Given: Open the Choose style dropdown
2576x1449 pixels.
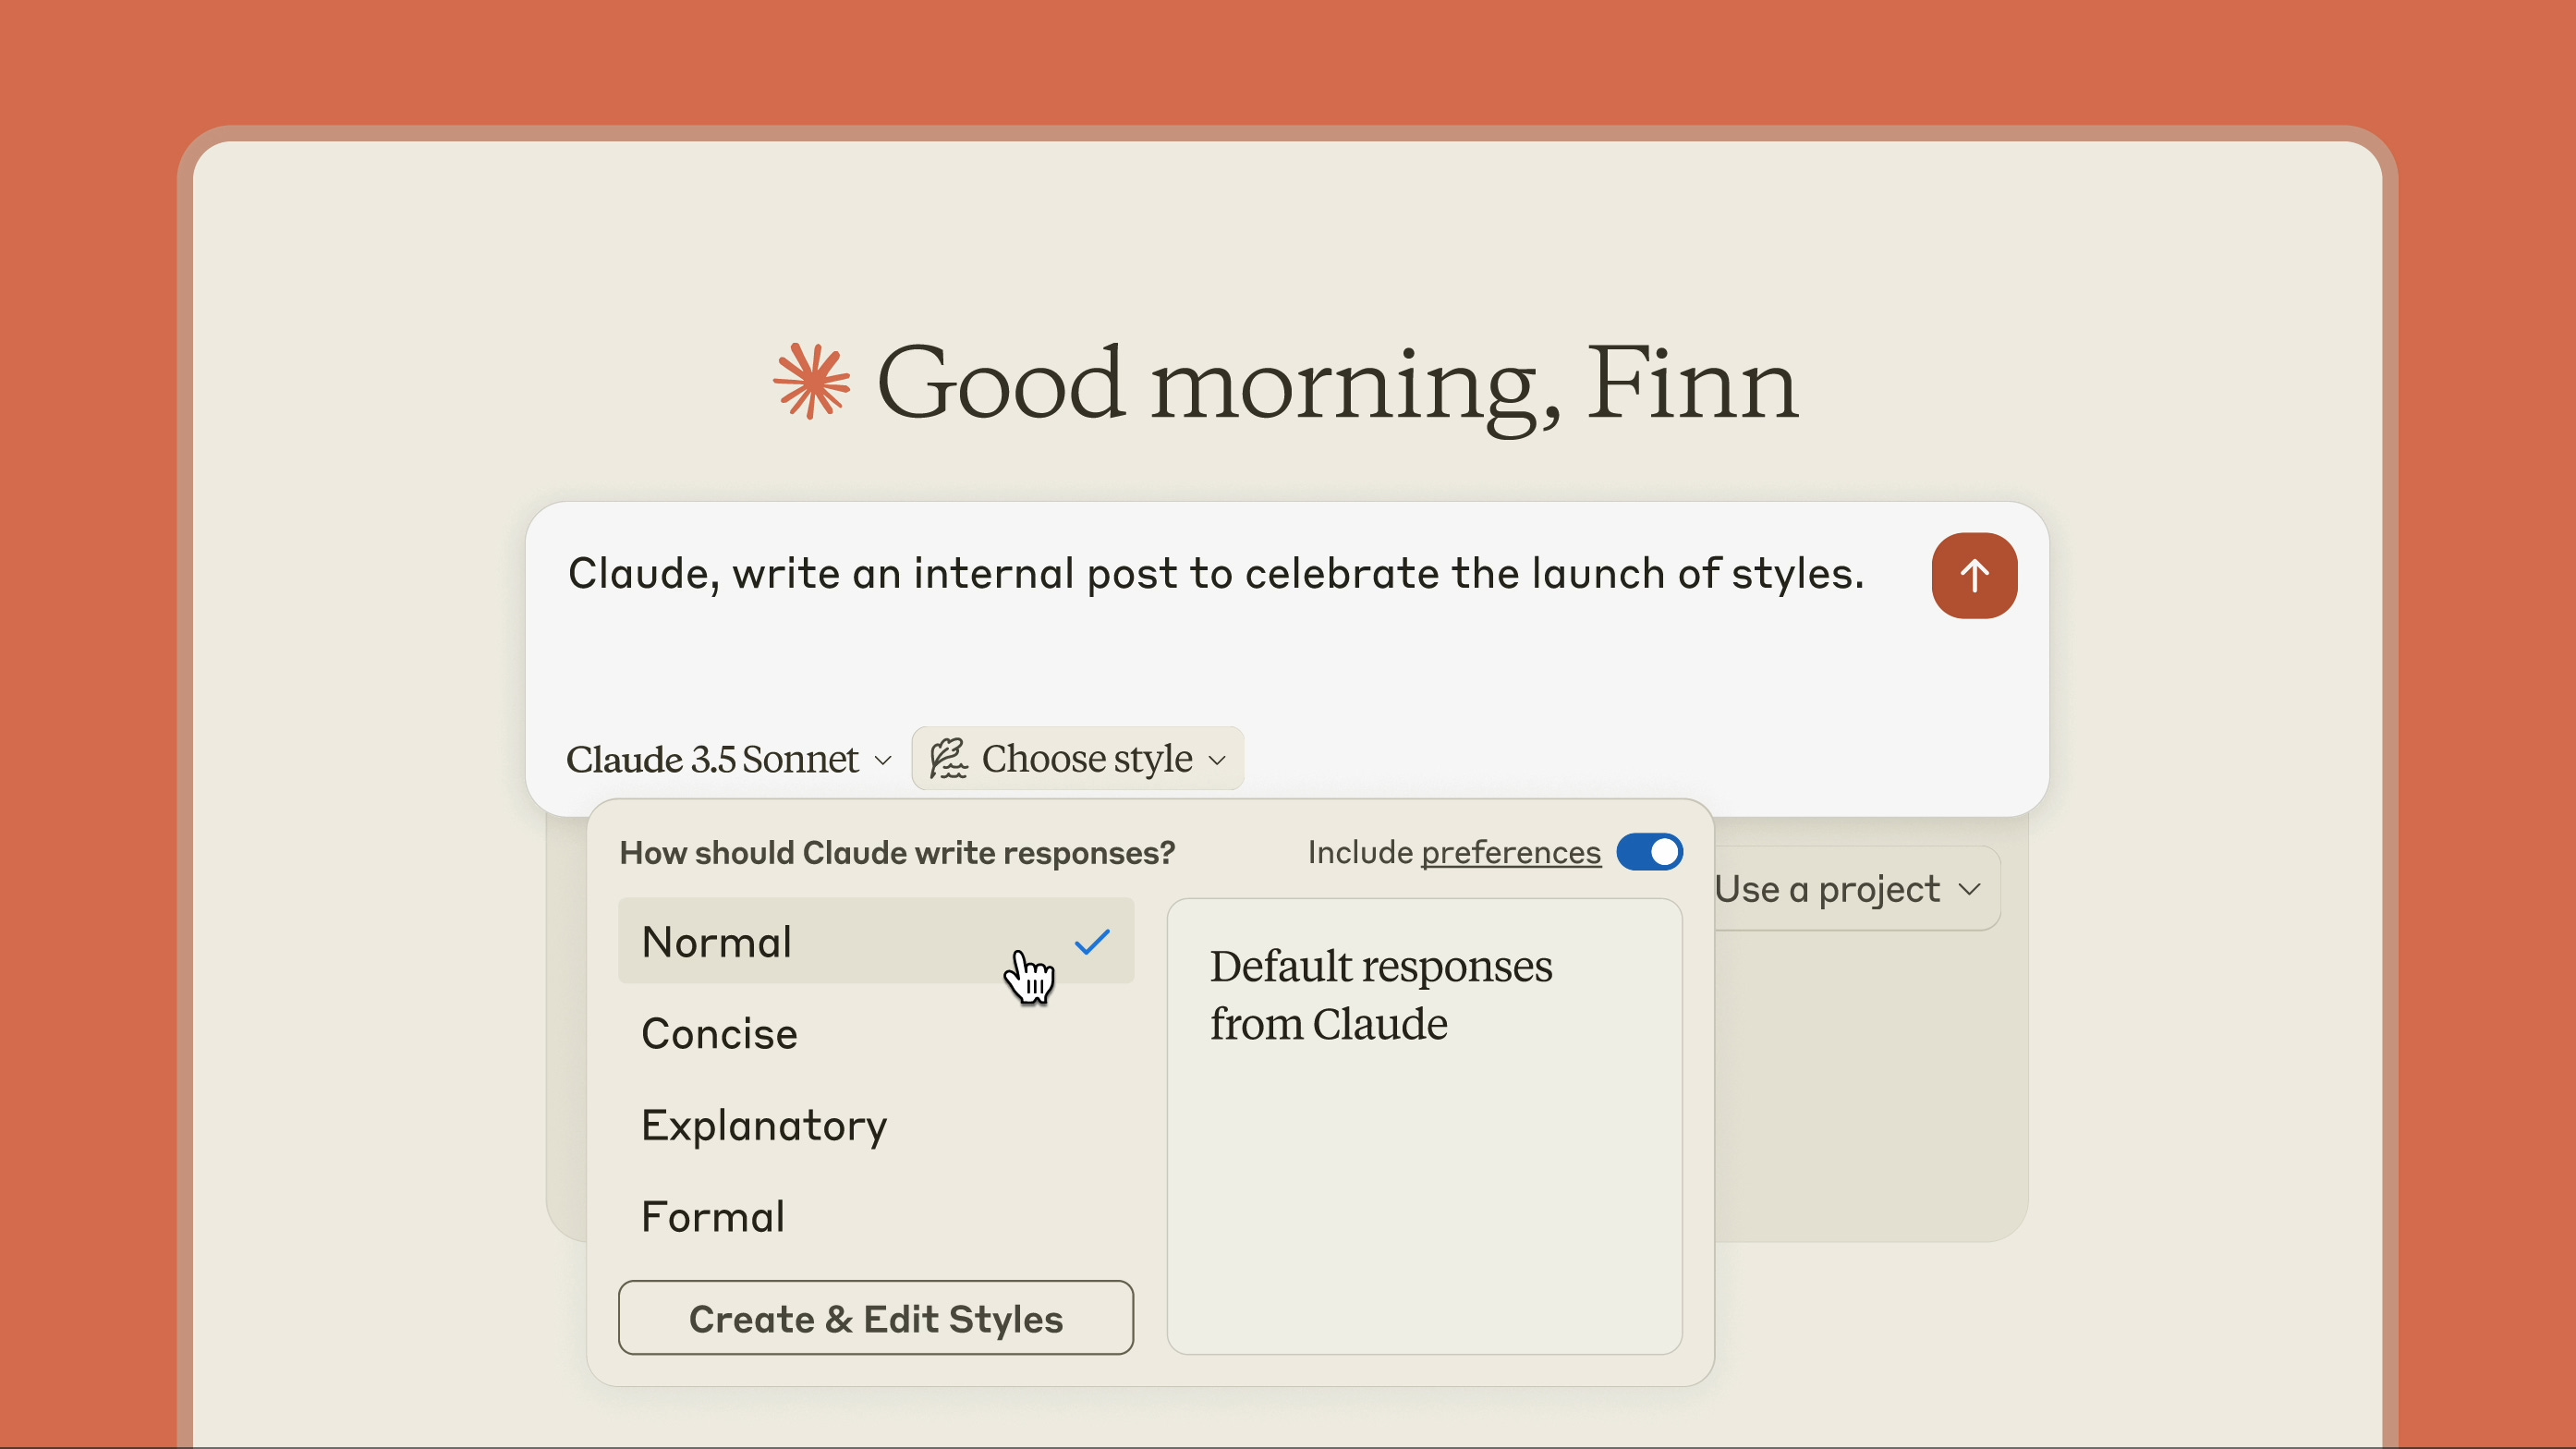Looking at the screenshot, I should pyautogui.click(x=1078, y=759).
